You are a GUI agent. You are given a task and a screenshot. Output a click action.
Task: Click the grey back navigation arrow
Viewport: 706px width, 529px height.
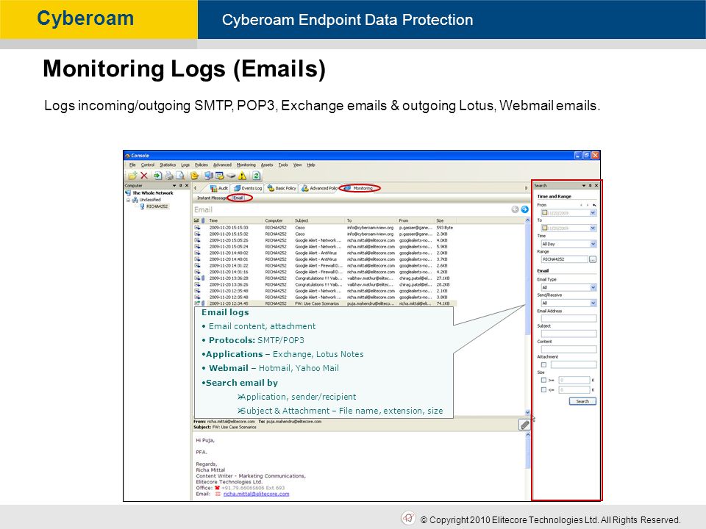click(515, 209)
